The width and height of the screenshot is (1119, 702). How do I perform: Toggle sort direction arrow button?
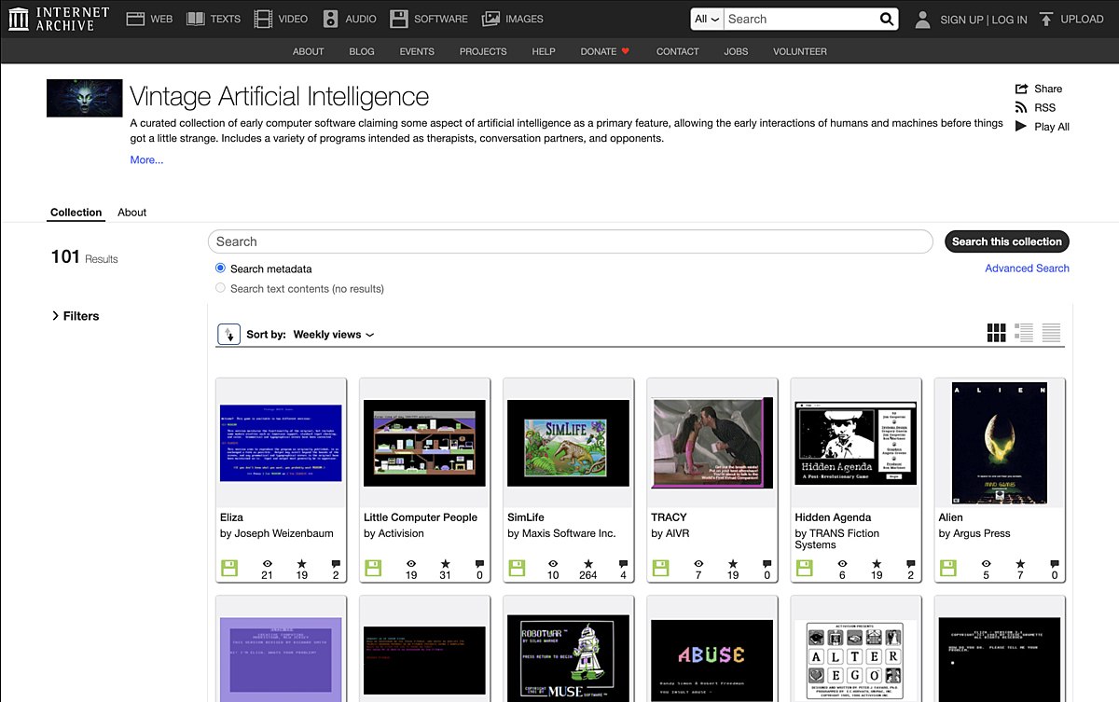tap(228, 334)
